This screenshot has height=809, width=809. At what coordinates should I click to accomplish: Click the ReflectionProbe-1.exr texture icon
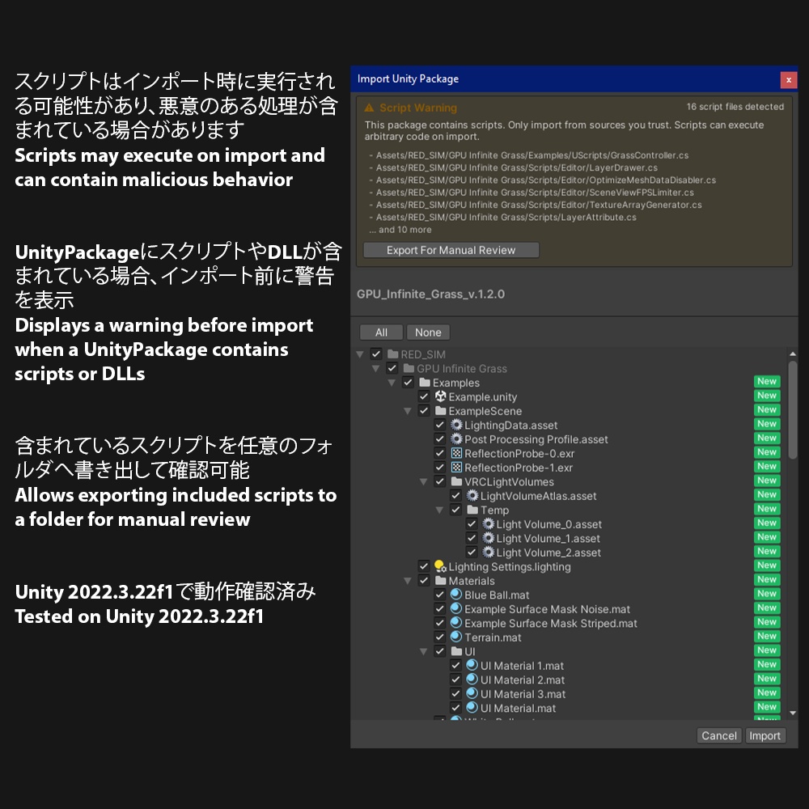pos(456,468)
